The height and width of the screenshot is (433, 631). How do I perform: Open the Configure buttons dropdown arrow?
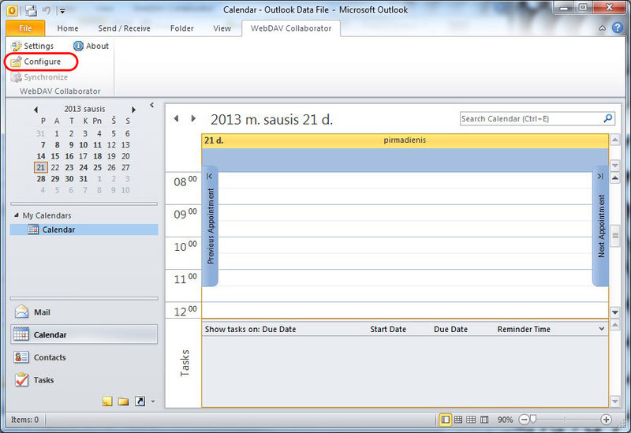tap(153, 401)
